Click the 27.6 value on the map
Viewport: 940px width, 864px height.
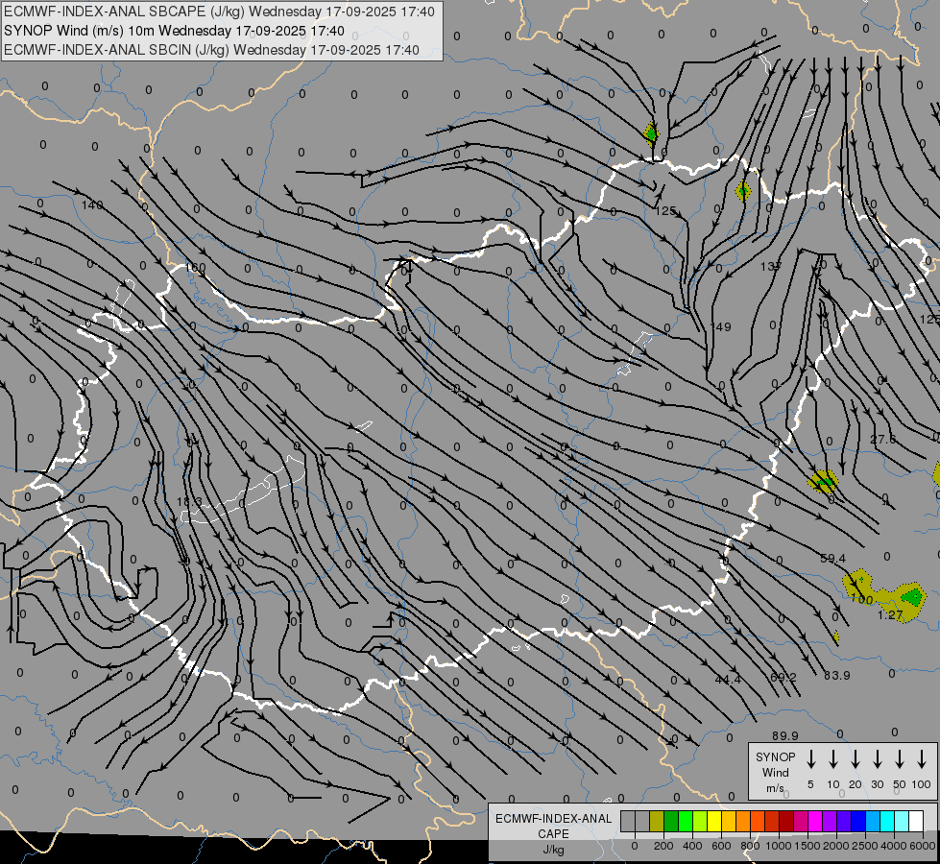883,440
